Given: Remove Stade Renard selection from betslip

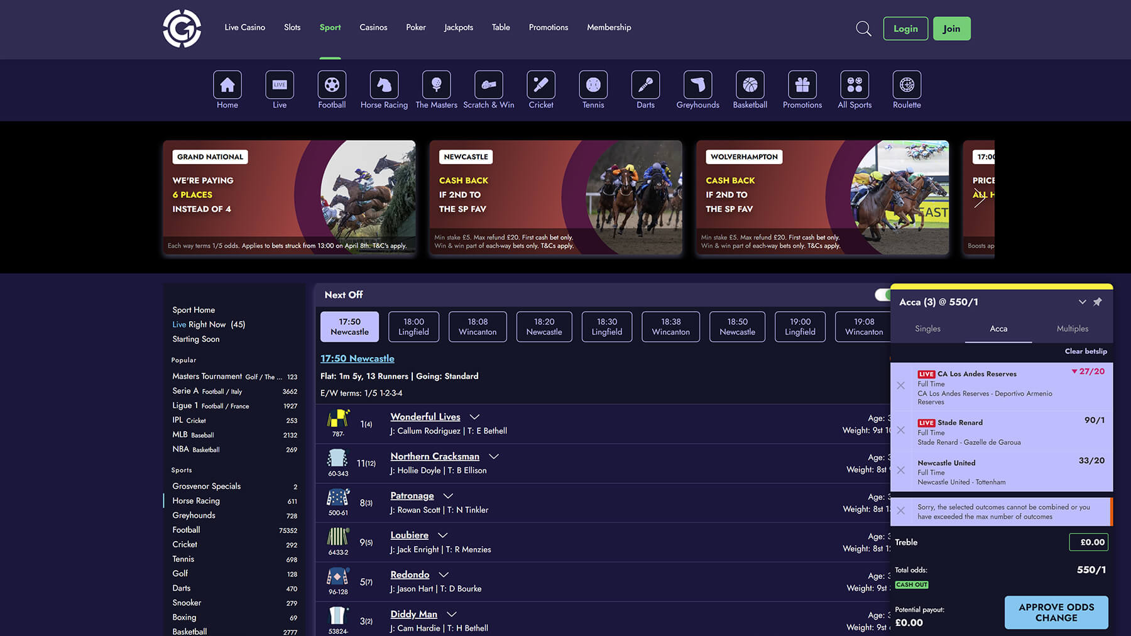Looking at the screenshot, I should pyautogui.click(x=901, y=430).
